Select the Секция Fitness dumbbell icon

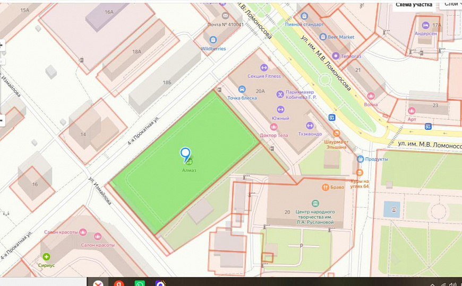(264, 68)
